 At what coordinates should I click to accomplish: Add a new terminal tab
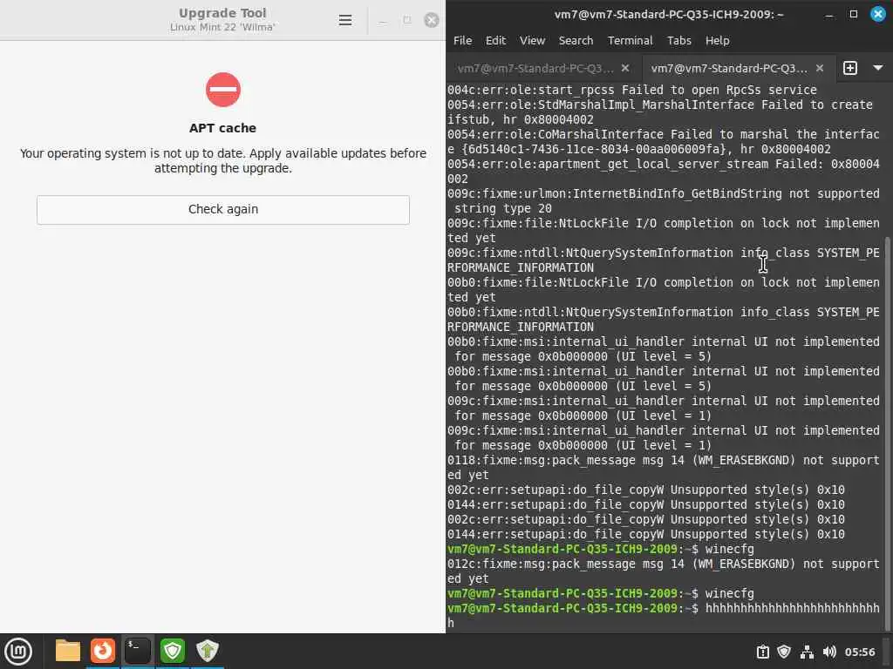[849, 68]
